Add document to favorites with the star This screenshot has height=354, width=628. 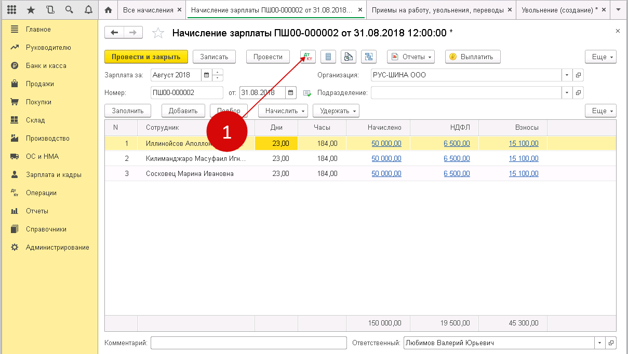pyautogui.click(x=158, y=33)
